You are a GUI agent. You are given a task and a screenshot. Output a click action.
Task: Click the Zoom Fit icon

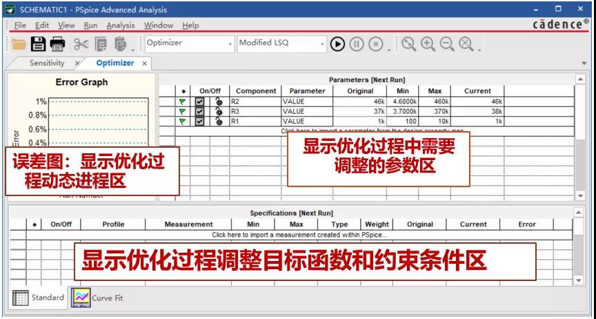coord(466,44)
